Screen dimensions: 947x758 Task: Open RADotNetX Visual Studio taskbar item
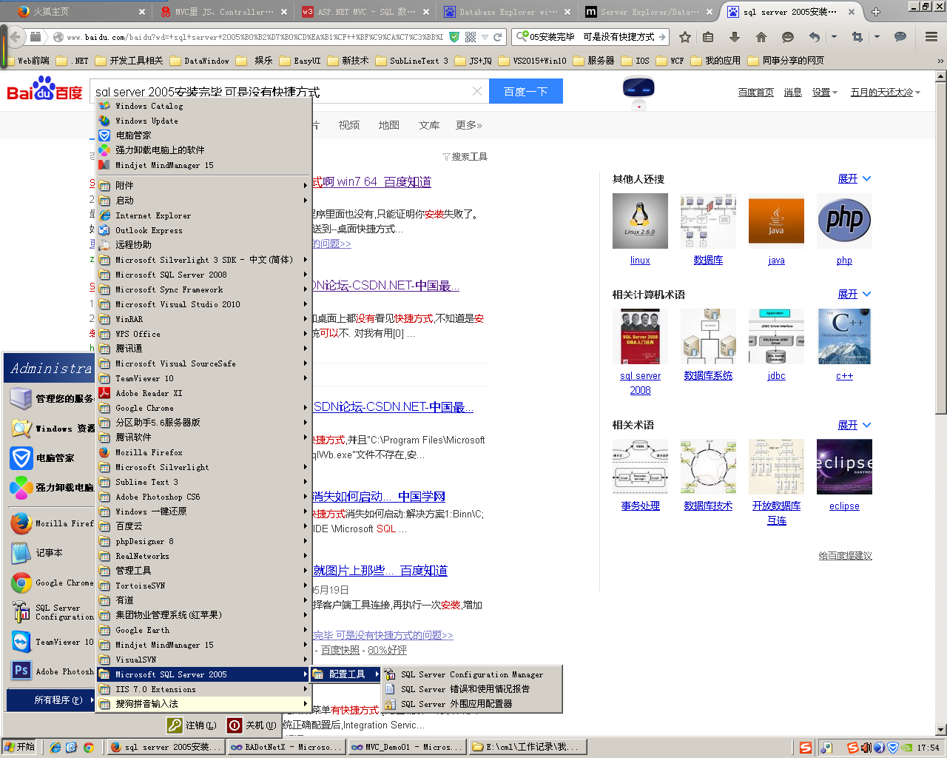(286, 747)
